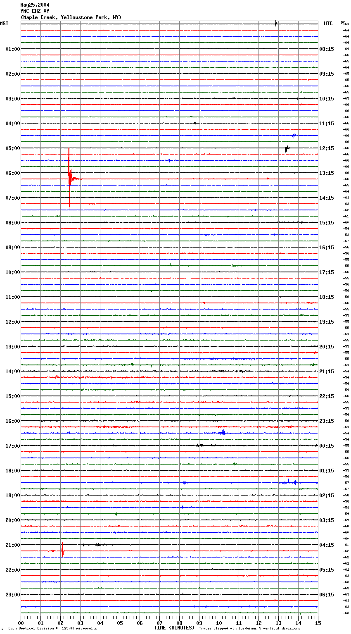This screenshot has width=351, height=634.
Task: Click the 17:15 UTC time label
Action: (x=327, y=272)
